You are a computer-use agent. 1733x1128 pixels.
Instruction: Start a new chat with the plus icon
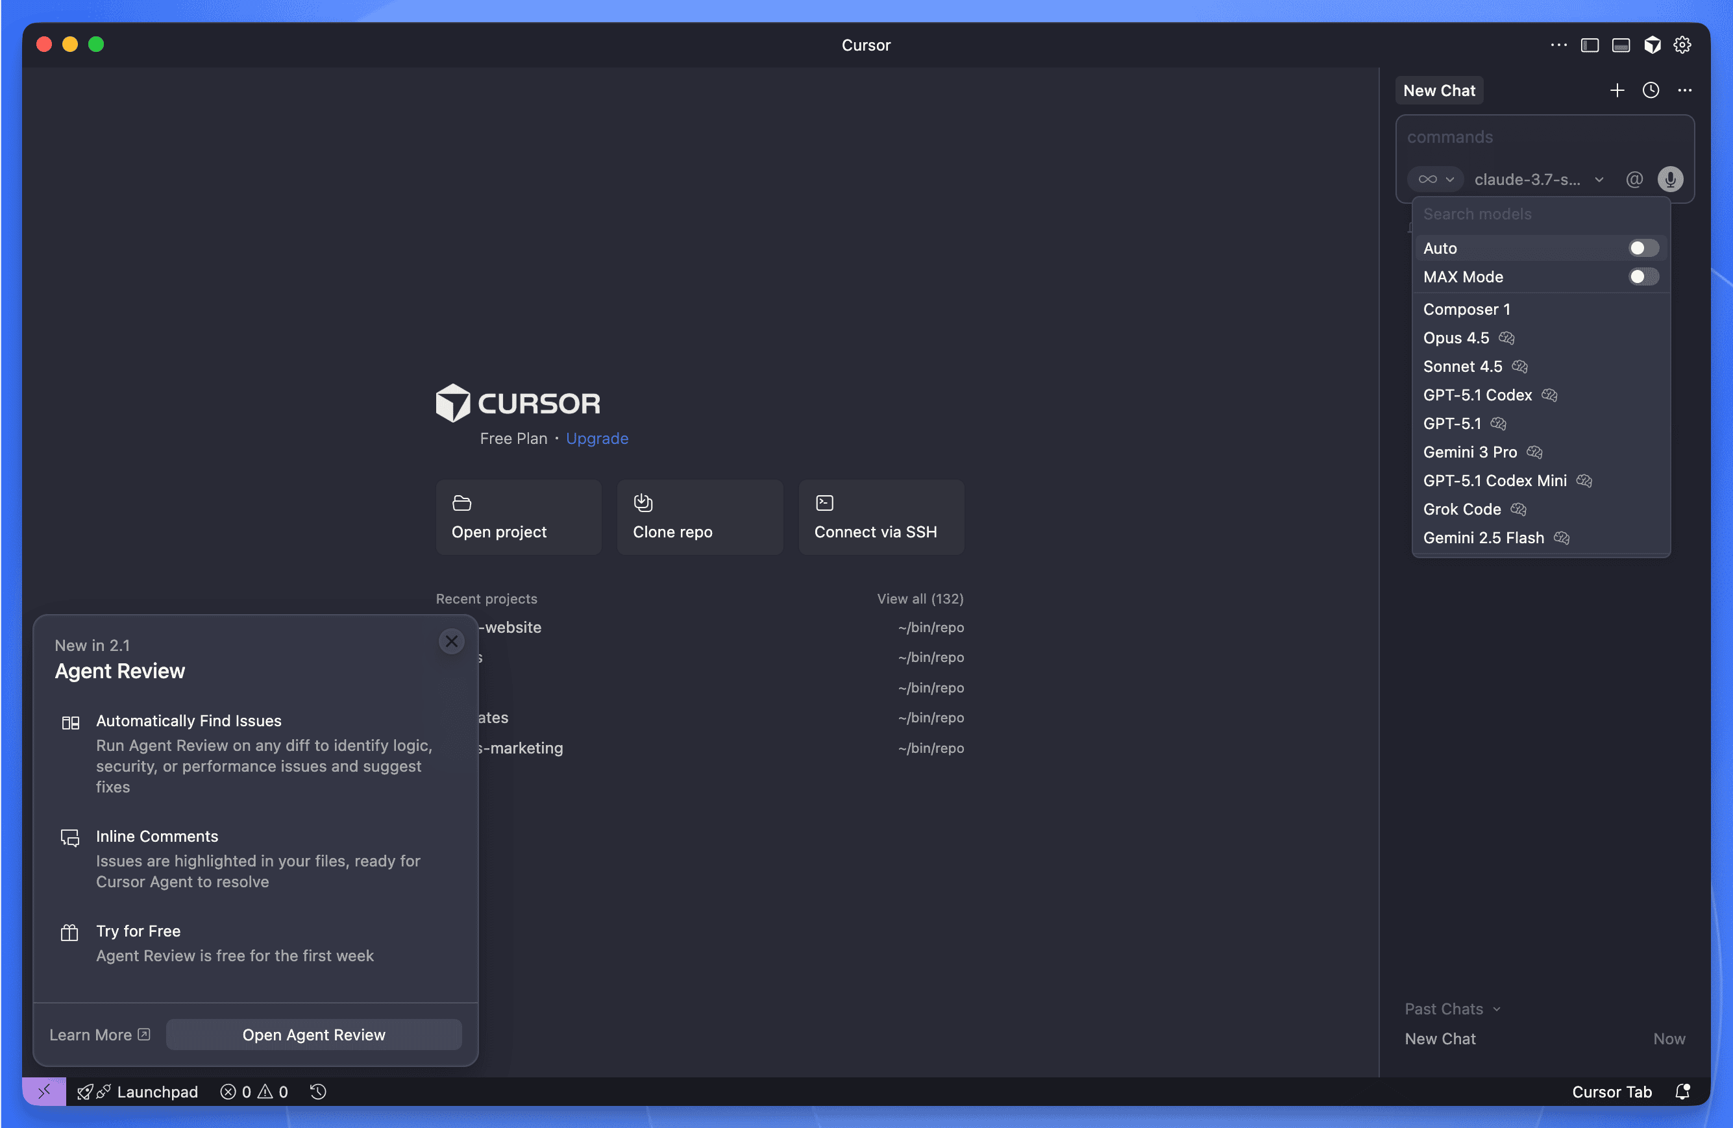point(1617,90)
